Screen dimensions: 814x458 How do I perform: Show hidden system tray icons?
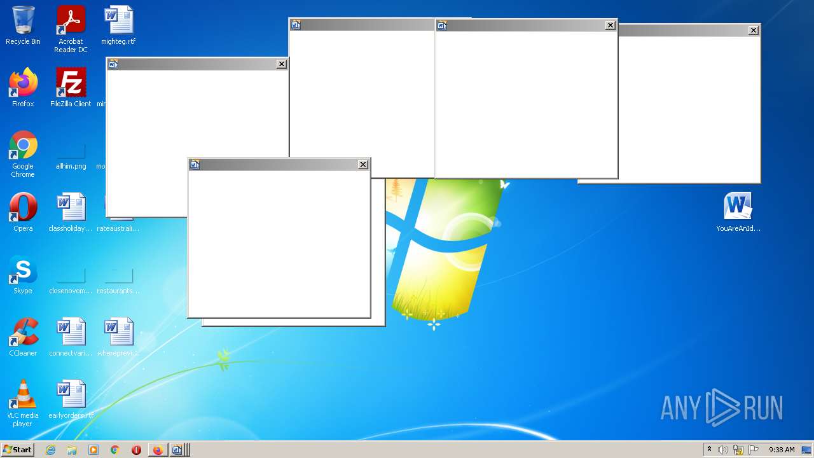[x=709, y=450]
